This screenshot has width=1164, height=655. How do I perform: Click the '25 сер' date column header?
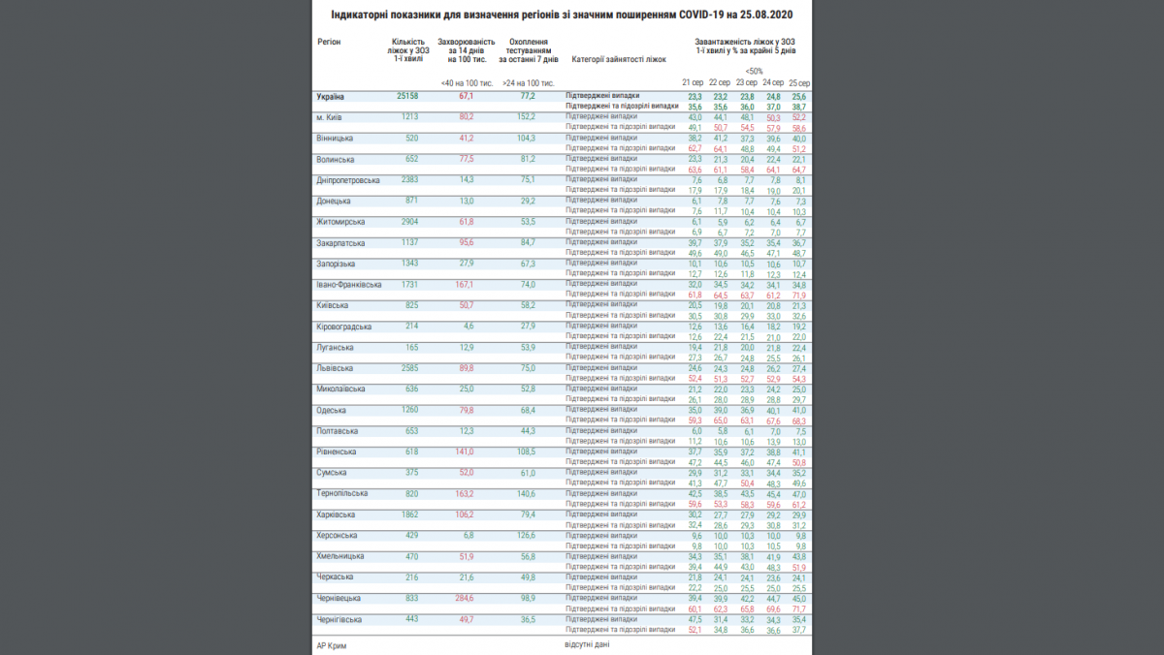point(800,83)
